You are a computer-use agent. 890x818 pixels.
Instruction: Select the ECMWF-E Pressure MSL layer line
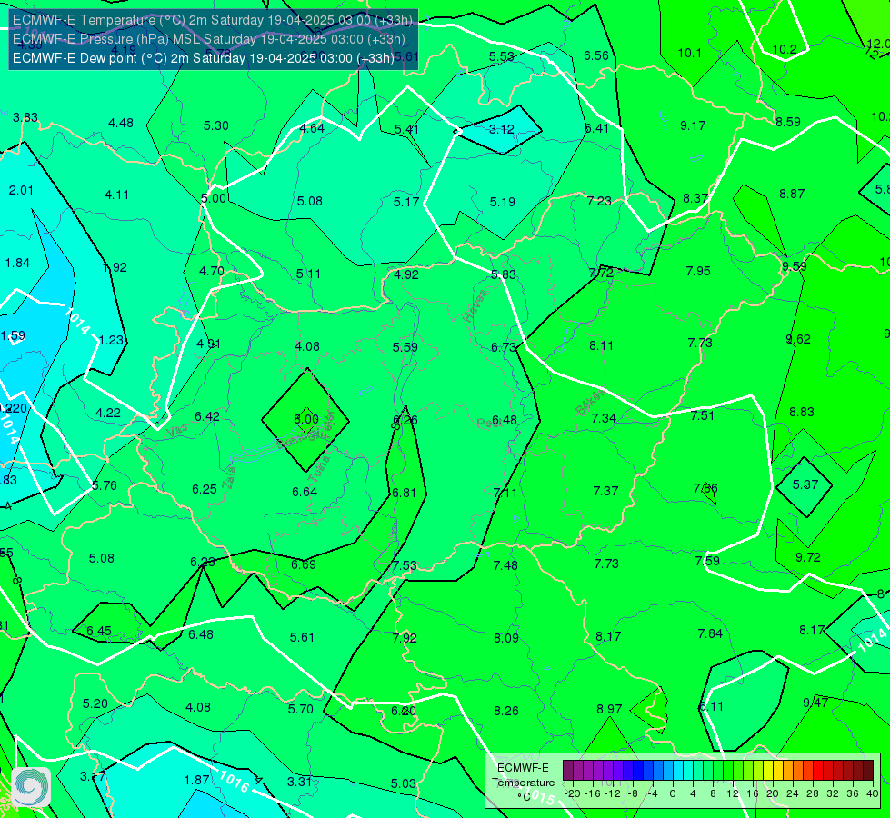(x=209, y=39)
